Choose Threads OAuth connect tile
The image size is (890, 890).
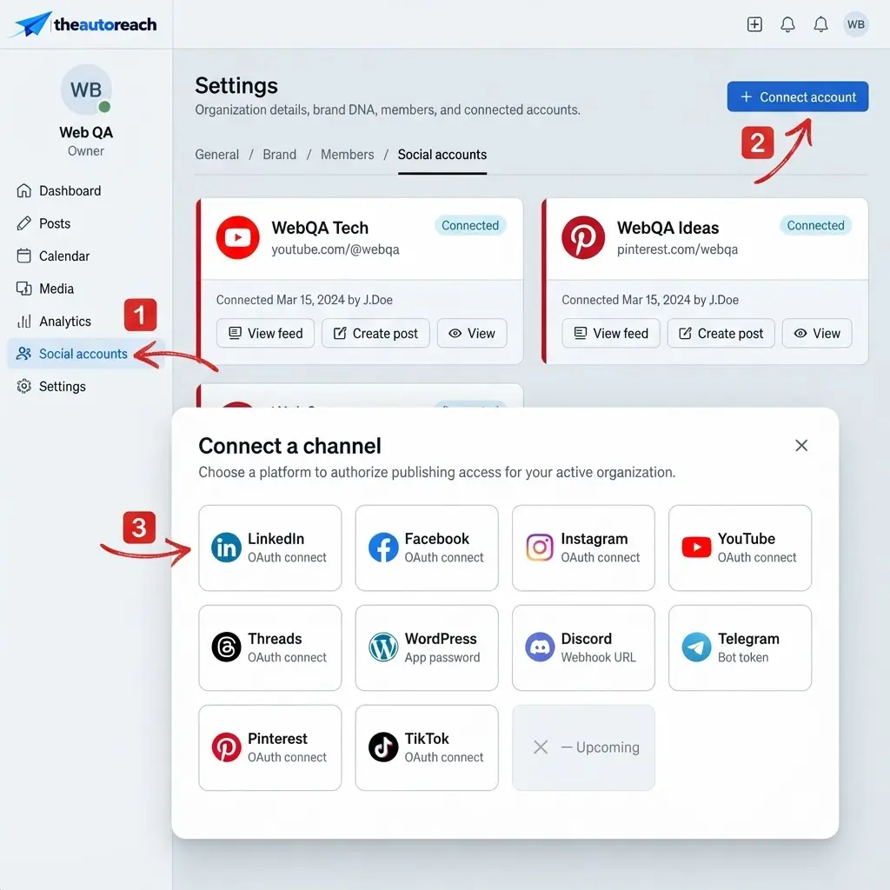tap(270, 648)
